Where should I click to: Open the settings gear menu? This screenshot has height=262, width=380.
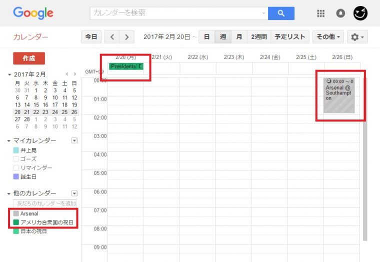[x=357, y=37]
